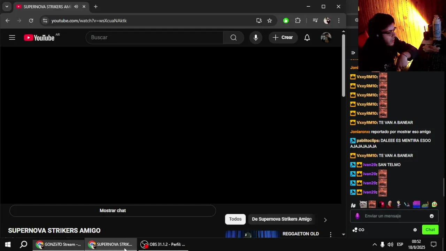Viewport: 446px width, 251px height.
Task: Select the white cat emote shortcut
Action: click(363, 205)
